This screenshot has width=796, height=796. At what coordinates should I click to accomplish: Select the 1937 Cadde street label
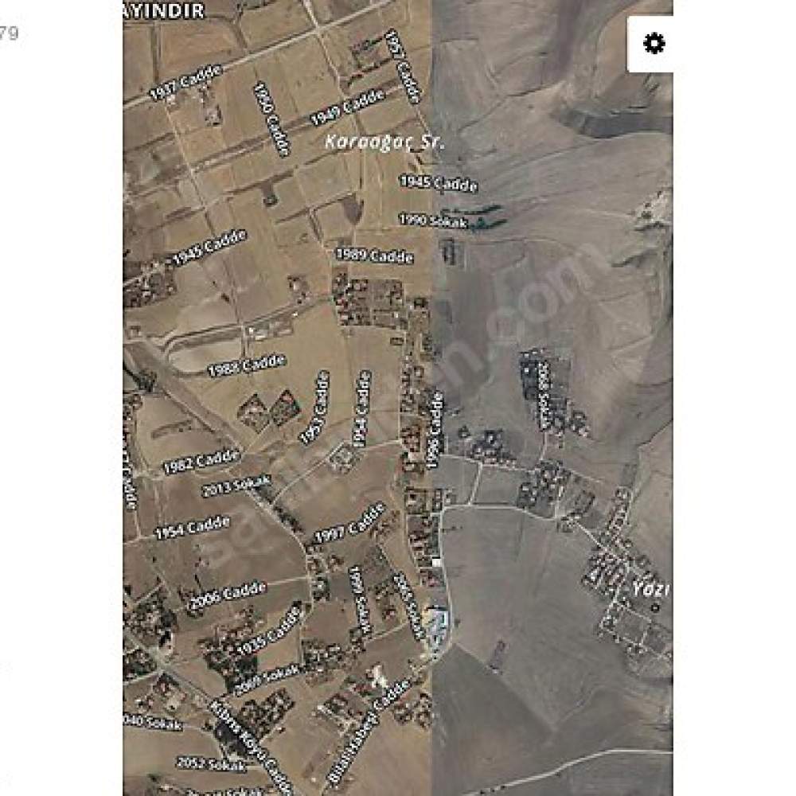pyautogui.click(x=185, y=82)
